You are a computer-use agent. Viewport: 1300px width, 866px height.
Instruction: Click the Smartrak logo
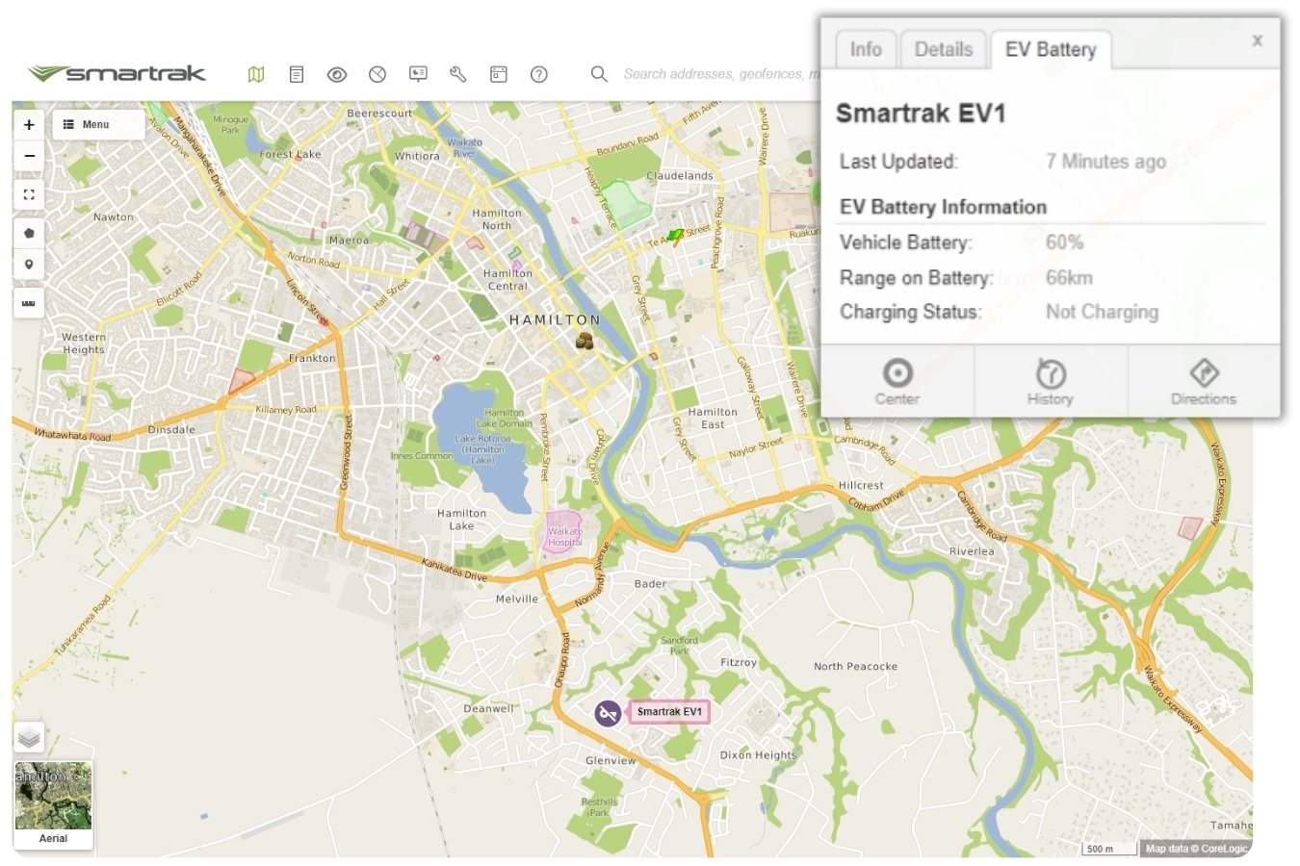[x=117, y=74]
